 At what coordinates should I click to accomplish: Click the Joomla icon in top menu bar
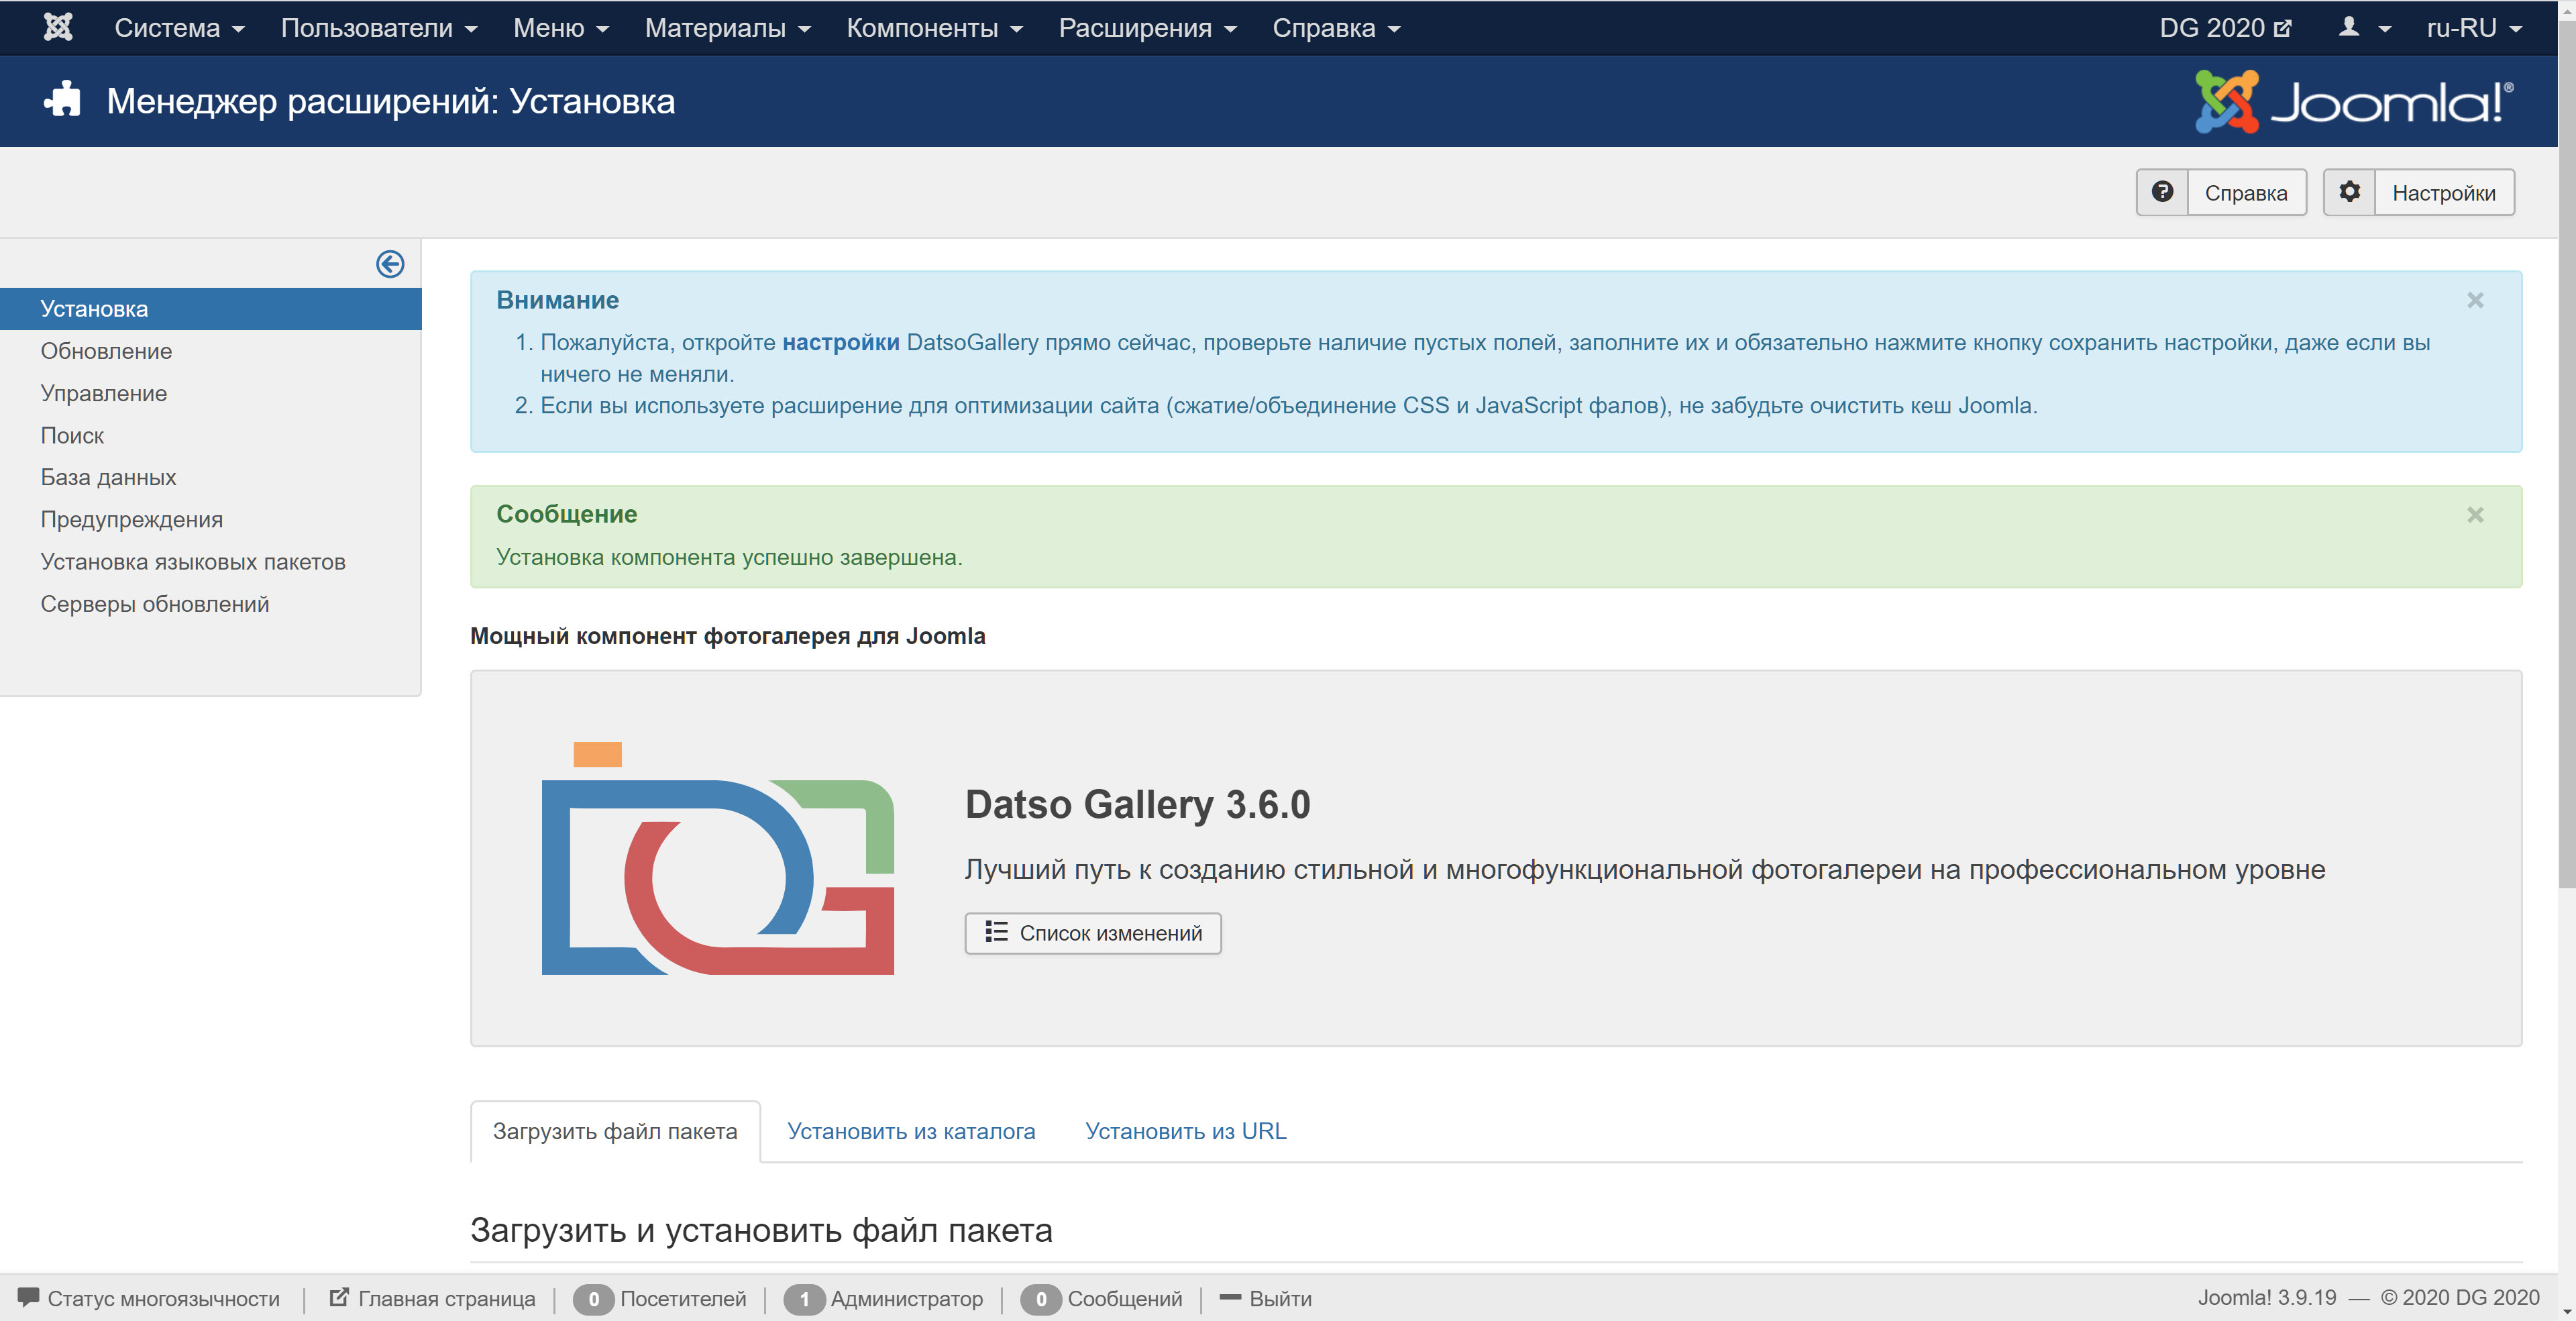pyautogui.click(x=58, y=27)
